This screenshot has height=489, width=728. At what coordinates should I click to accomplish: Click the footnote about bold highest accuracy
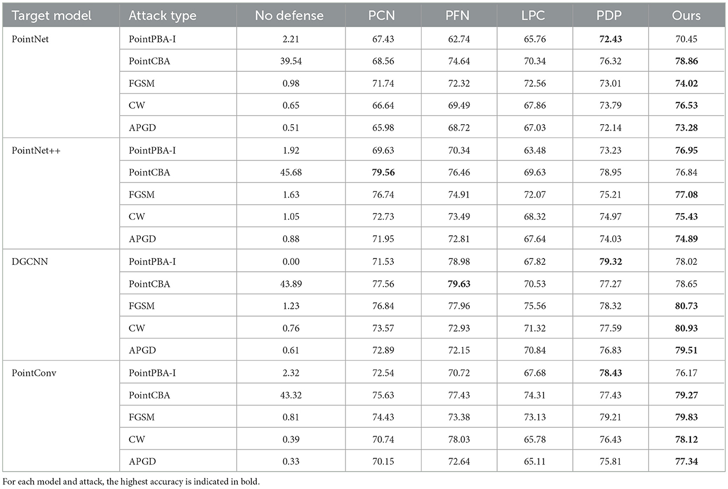coord(131,482)
